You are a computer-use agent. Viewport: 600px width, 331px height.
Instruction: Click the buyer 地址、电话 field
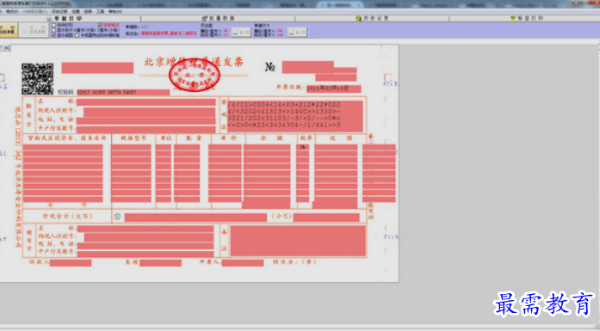coord(145,120)
